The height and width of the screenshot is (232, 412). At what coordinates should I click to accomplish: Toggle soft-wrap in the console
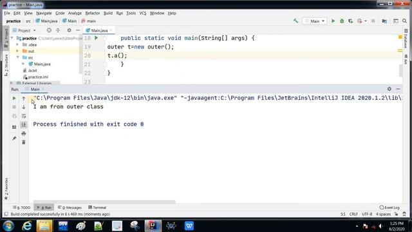[24, 116]
